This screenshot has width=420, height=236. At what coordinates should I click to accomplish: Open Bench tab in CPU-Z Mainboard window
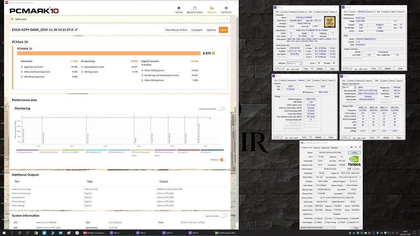[394, 12]
